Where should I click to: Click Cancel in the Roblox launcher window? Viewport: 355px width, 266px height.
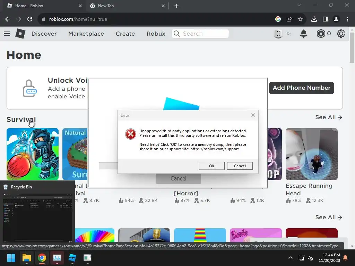pos(179,178)
